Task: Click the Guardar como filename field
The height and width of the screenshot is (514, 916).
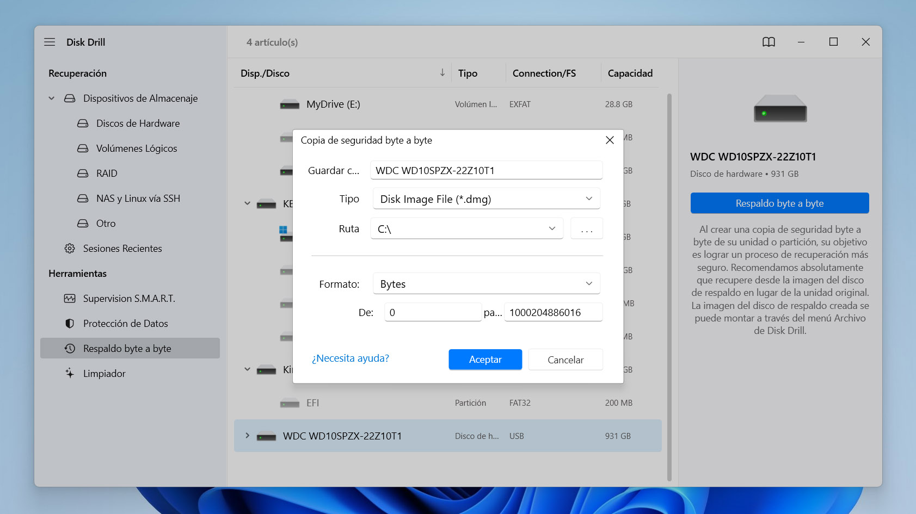Action: pyautogui.click(x=487, y=170)
